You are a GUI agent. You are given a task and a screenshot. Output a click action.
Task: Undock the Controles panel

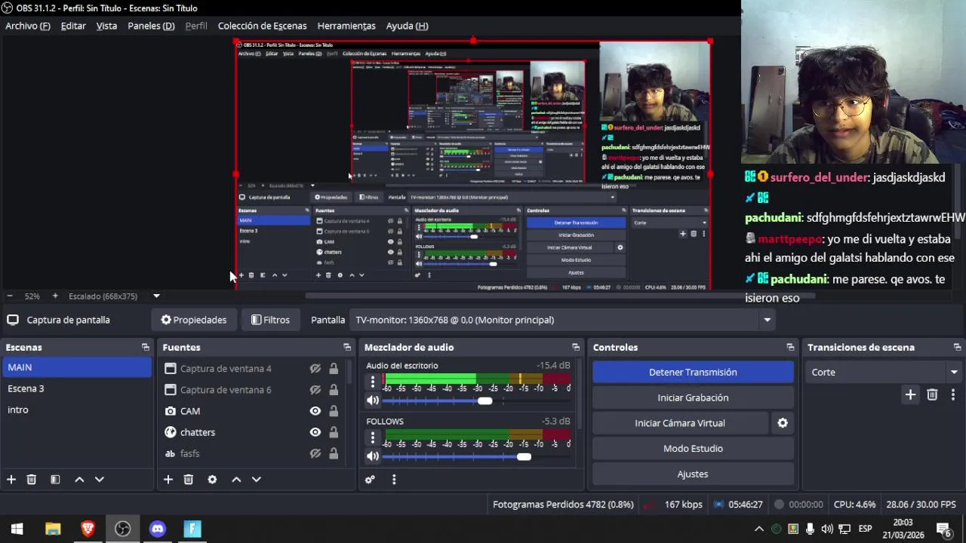tap(790, 348)
